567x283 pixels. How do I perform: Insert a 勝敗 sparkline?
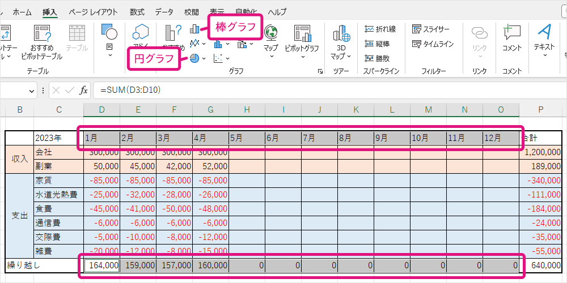376,58
